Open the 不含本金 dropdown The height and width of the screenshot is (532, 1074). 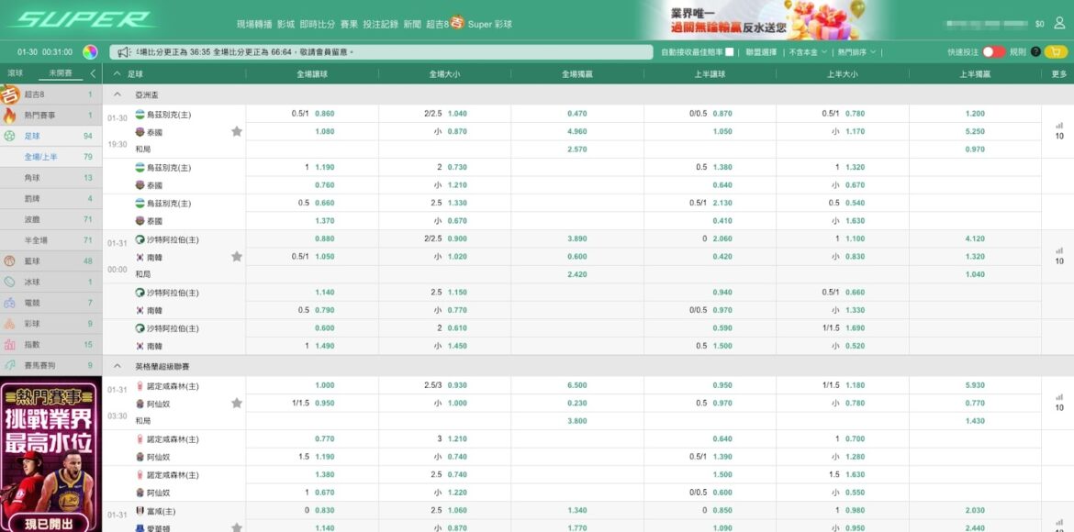(807, 52)
